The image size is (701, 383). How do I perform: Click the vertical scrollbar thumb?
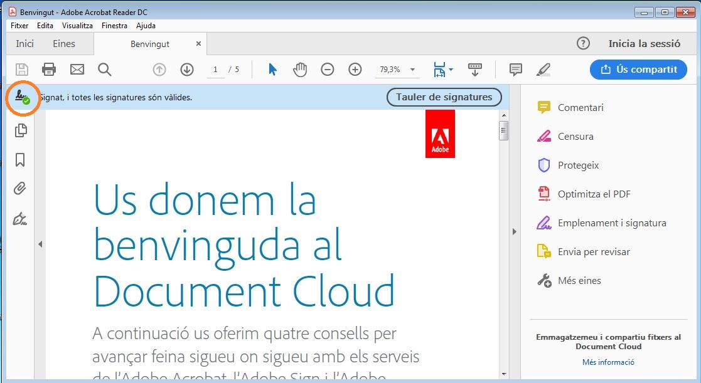(x=504, y=131)
